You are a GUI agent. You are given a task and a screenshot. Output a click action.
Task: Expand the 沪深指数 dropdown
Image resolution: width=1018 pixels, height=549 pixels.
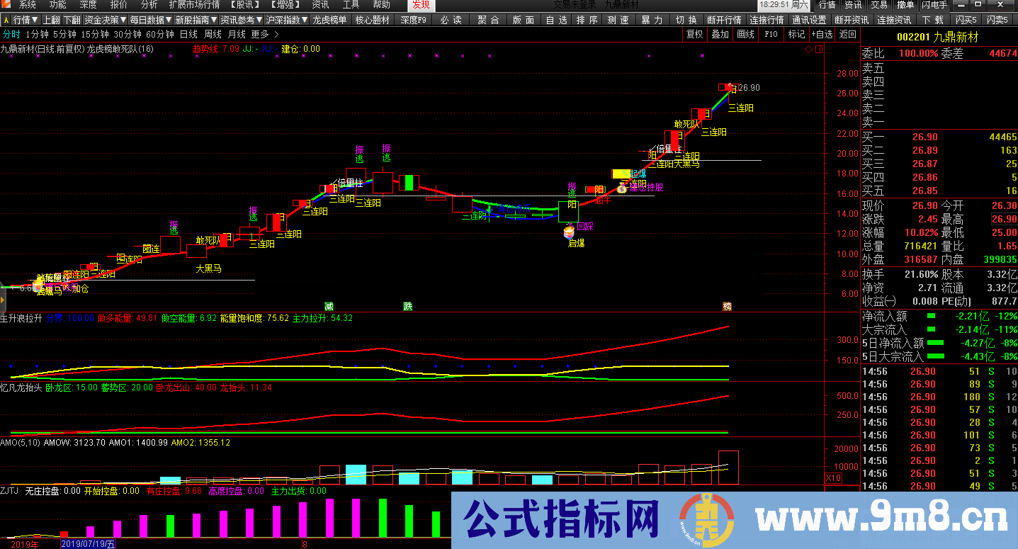(287, 20)
